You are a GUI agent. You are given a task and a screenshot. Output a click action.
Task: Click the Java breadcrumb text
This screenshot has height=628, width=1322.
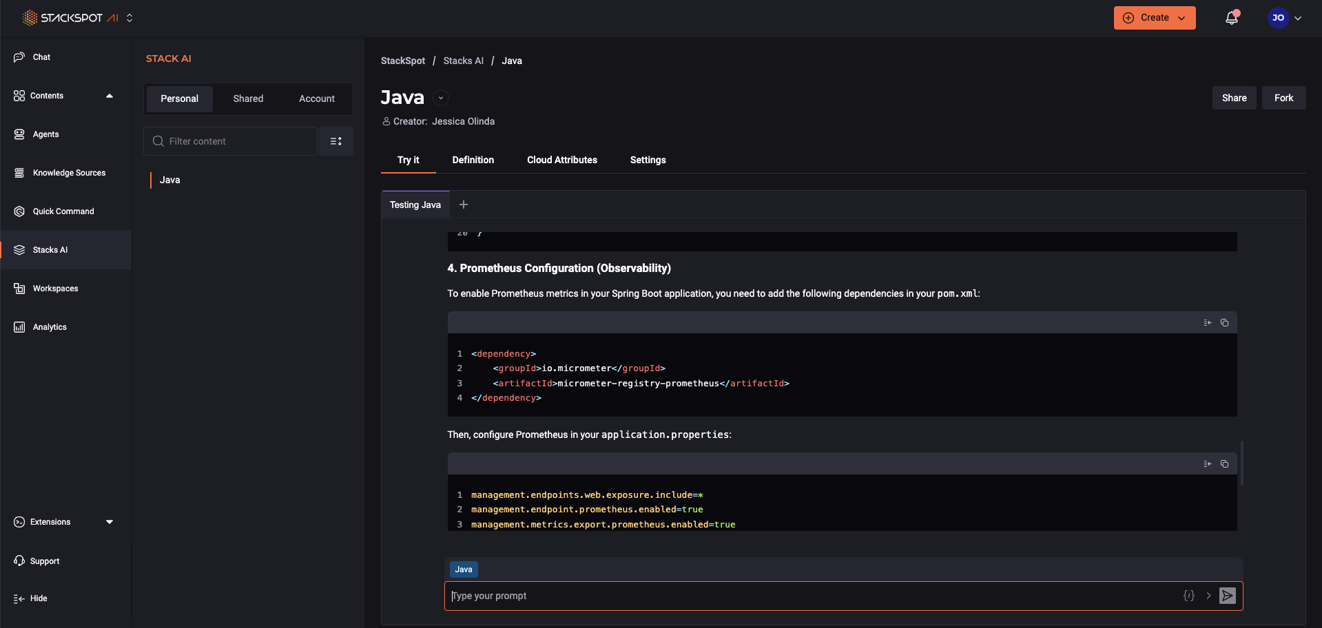tap(512, 61)
